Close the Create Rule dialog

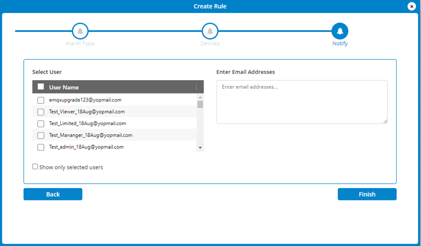(412, 6)
